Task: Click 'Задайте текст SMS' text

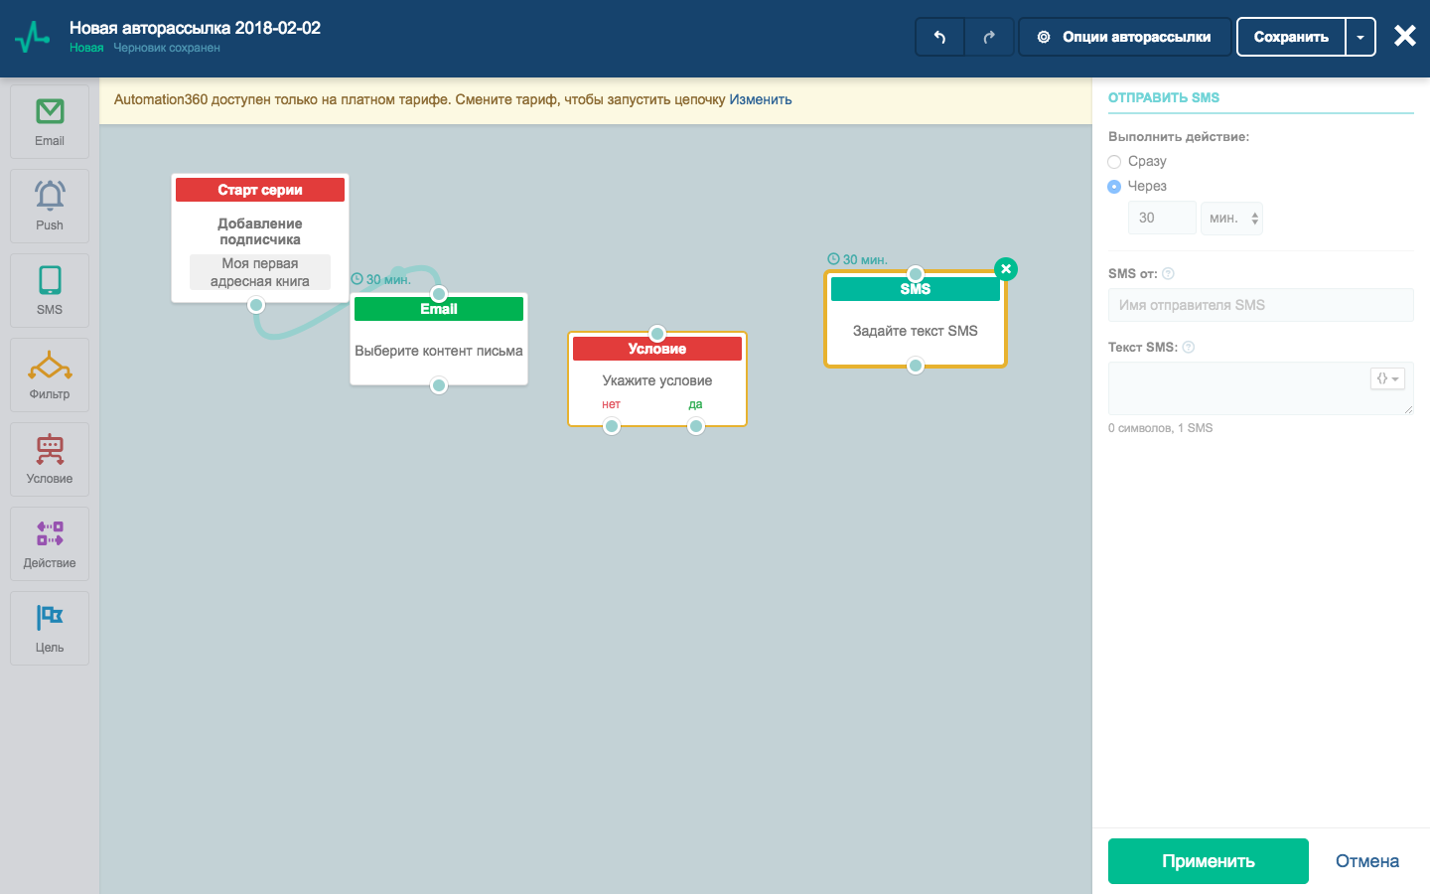Action: click(916, 331)
